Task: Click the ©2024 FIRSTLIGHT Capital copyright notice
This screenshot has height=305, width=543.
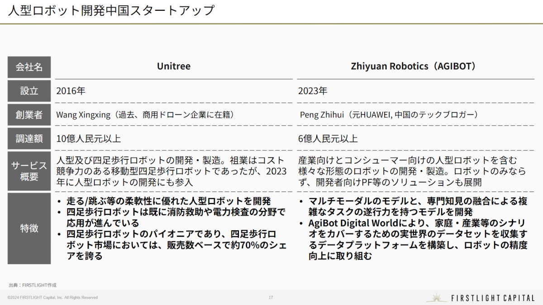Action: click(x=52, y=297)
